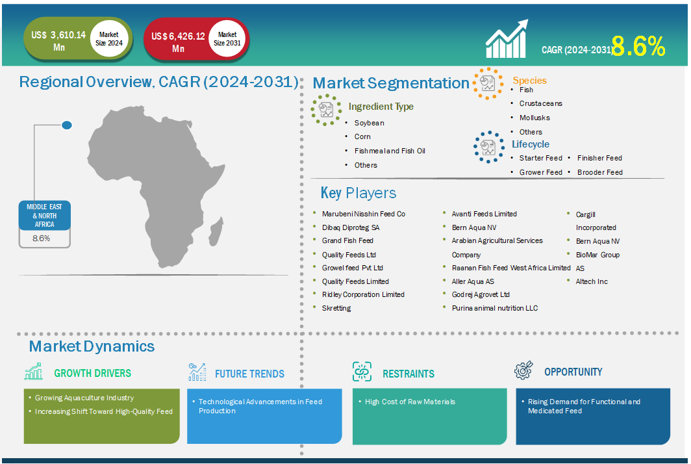
Task: Click the Restraints chain link icon
Action: tap(362, 371)
